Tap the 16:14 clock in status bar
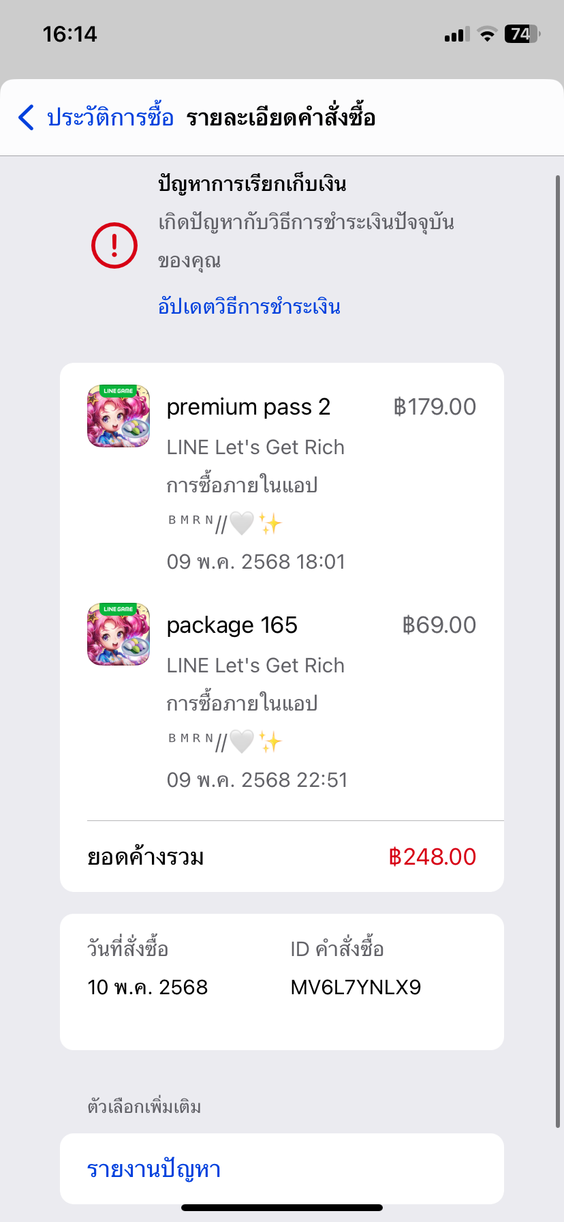Screen dimensions: 564x1222 coord(69,34)
